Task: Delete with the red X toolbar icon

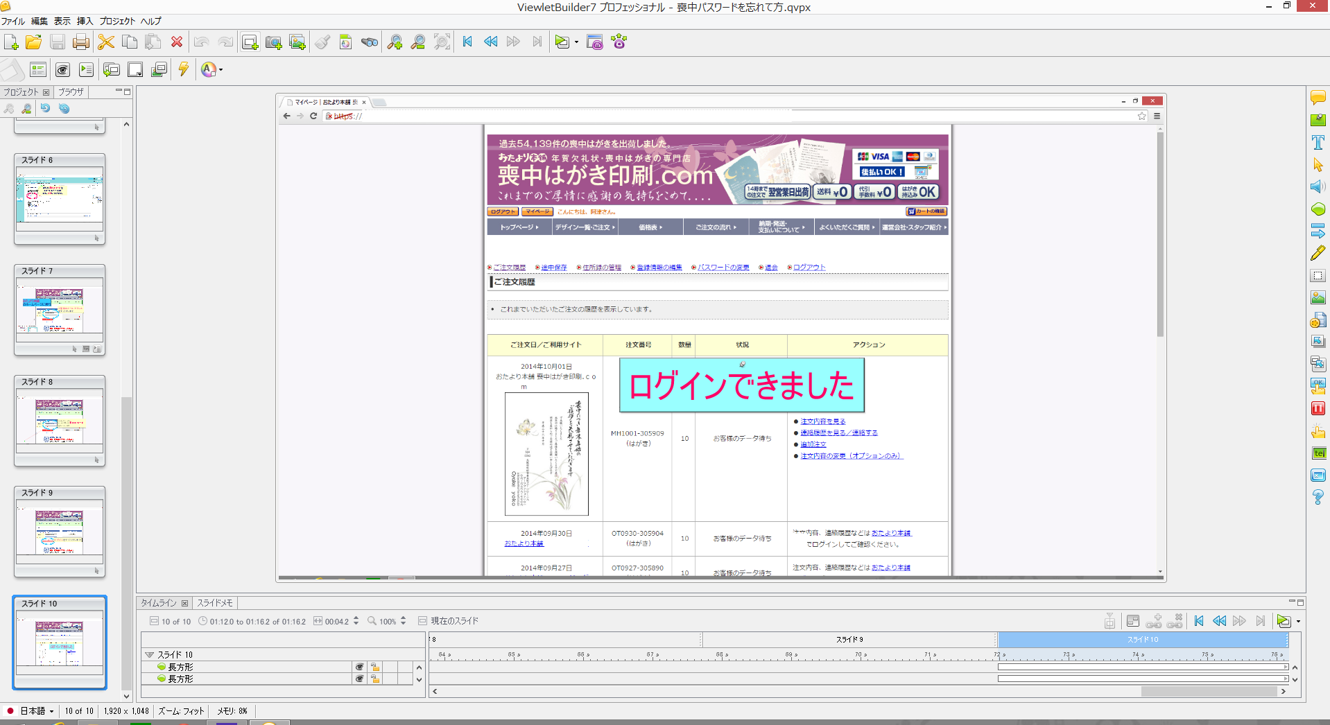Action: click(x=177, y=42)
